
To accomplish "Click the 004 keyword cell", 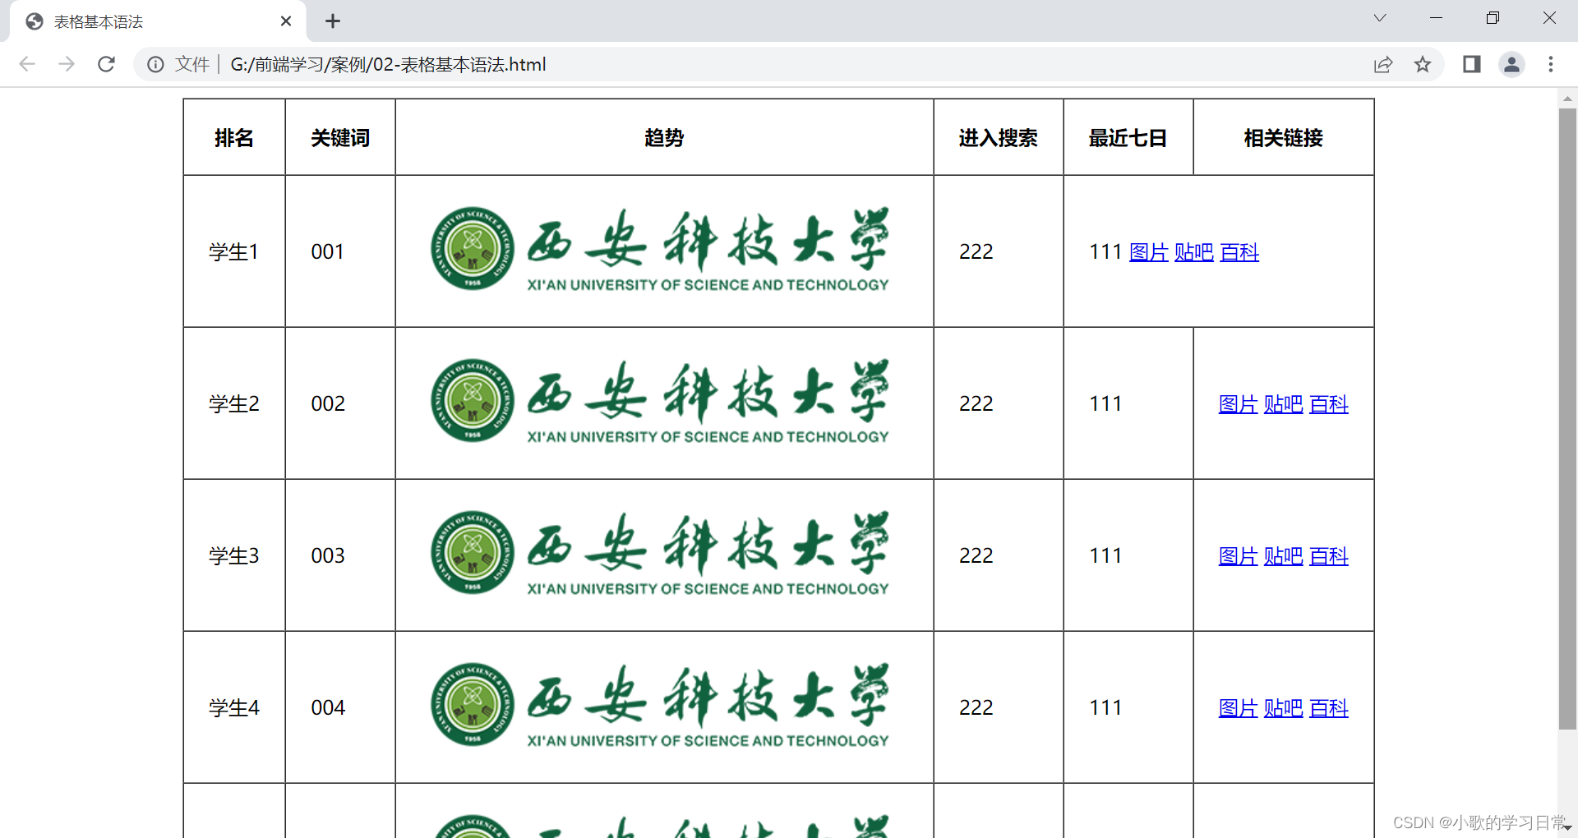I will (340, 707).
